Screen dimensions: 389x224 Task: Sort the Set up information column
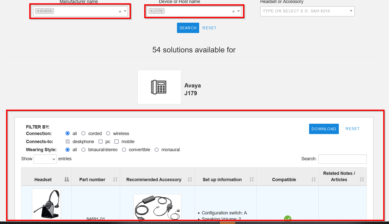pyautogui.click(x=252, y=179)
